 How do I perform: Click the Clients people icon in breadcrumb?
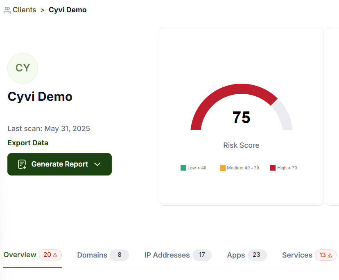point(7,10)
